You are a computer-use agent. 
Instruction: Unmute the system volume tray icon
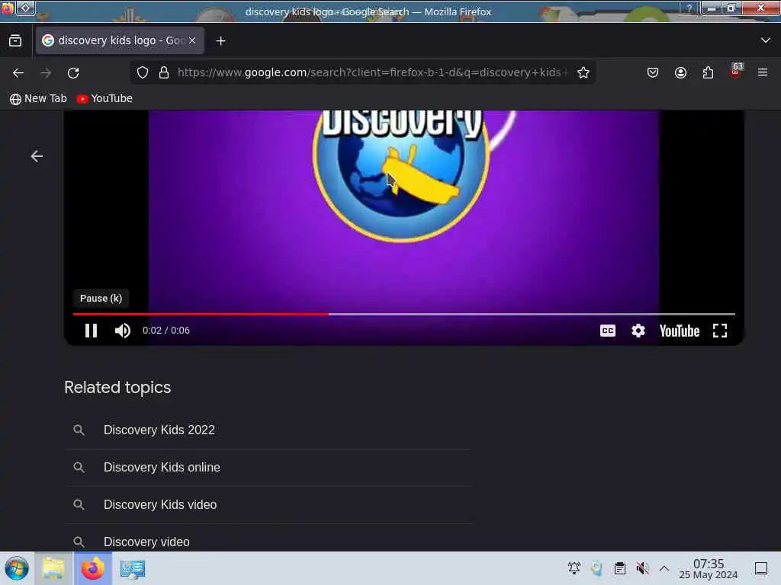642,568
